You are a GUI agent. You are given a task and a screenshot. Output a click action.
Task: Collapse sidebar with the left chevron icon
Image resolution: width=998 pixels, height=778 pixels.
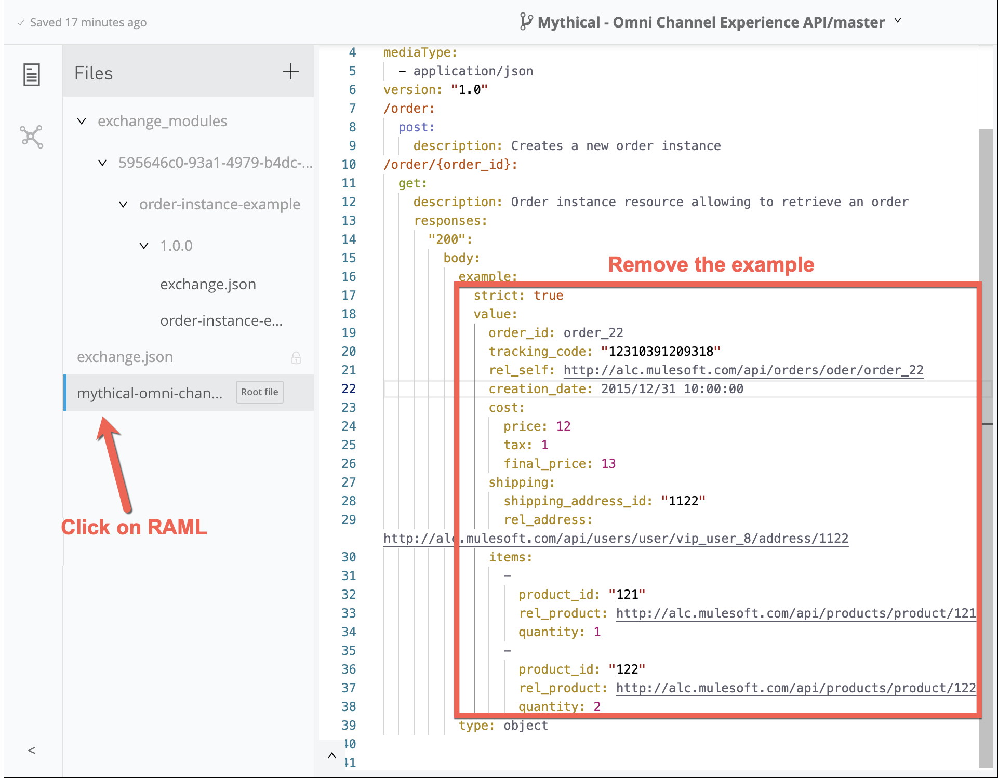tap(32, 750)
